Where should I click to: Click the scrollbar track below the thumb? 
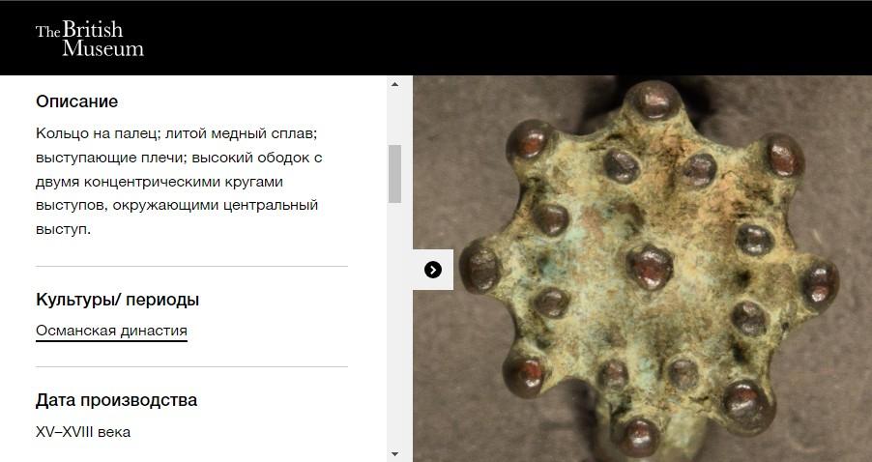point(394,325)
